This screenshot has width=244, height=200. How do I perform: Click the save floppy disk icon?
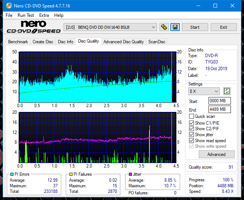(175, 27)
